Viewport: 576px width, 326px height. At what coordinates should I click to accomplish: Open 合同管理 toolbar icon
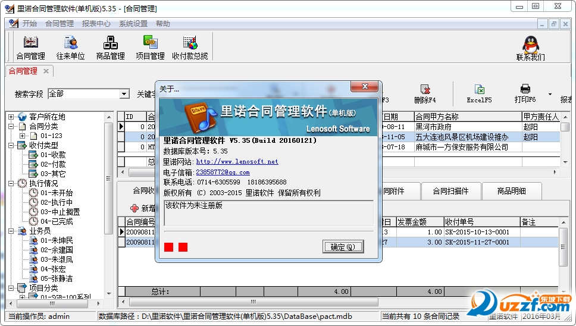[x=31, y=48]
